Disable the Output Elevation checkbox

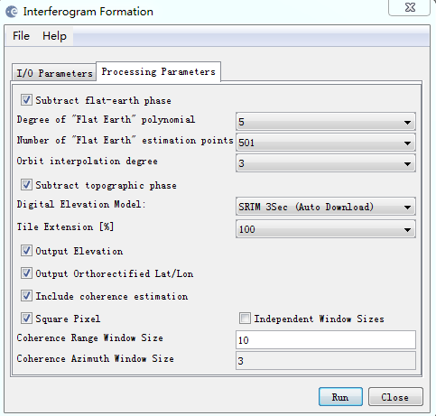tap(26, 251)
